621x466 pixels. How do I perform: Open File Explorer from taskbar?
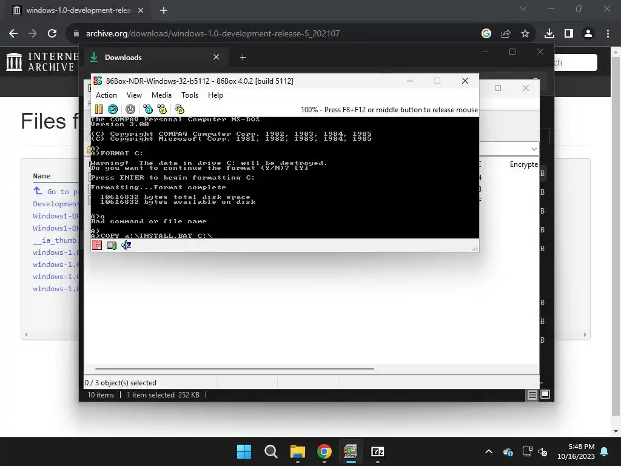[297, 451]
